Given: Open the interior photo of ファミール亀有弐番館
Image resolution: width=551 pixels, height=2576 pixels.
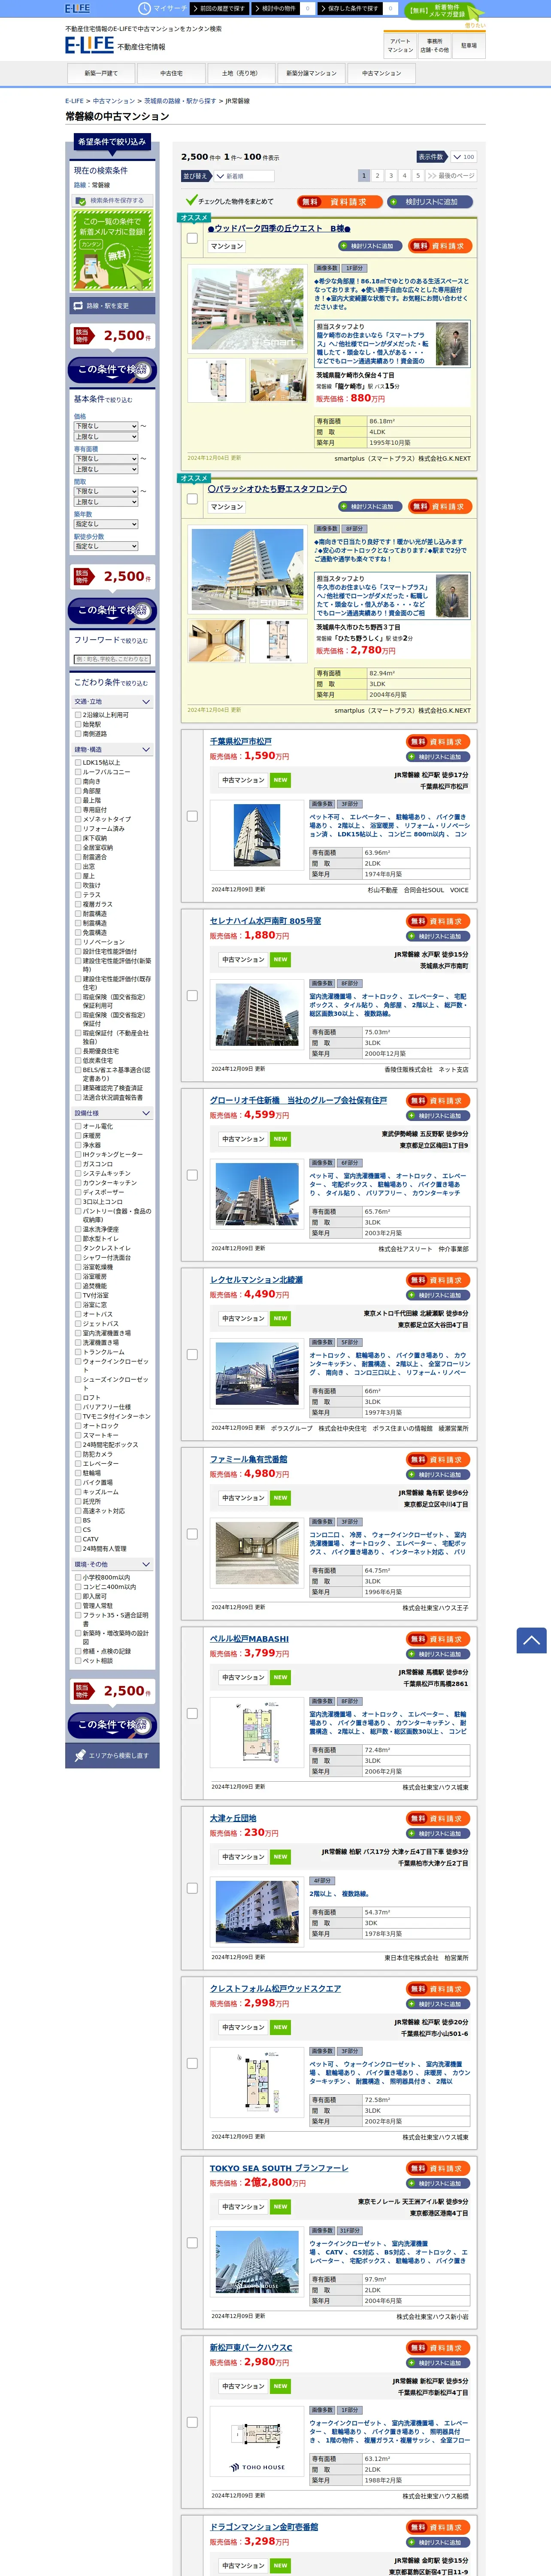Looking at the screenshot, I should (x=257, y=1553).
